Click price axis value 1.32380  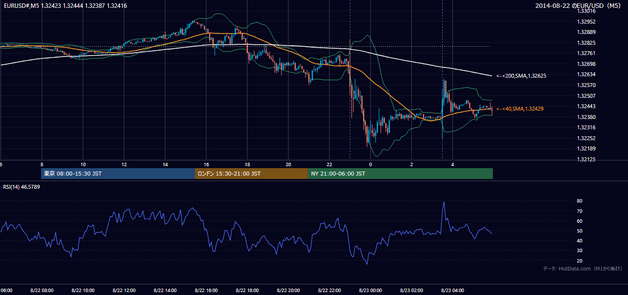tap(586, 117)
